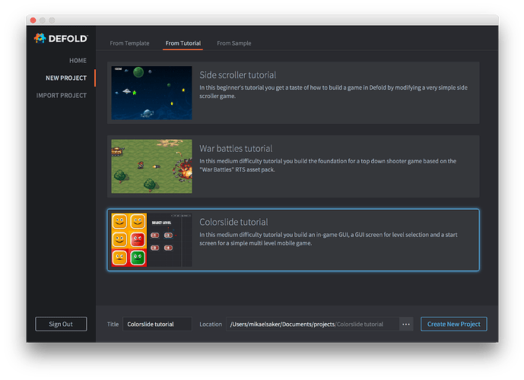The width and height of the screenshot is (524, 380).
Task: Select the From Tutorial tab
Action: pos(183,43)
